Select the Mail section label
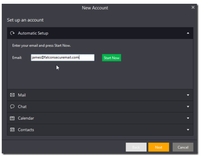Viewport: 202px width, 158px height. click(22, 95)
